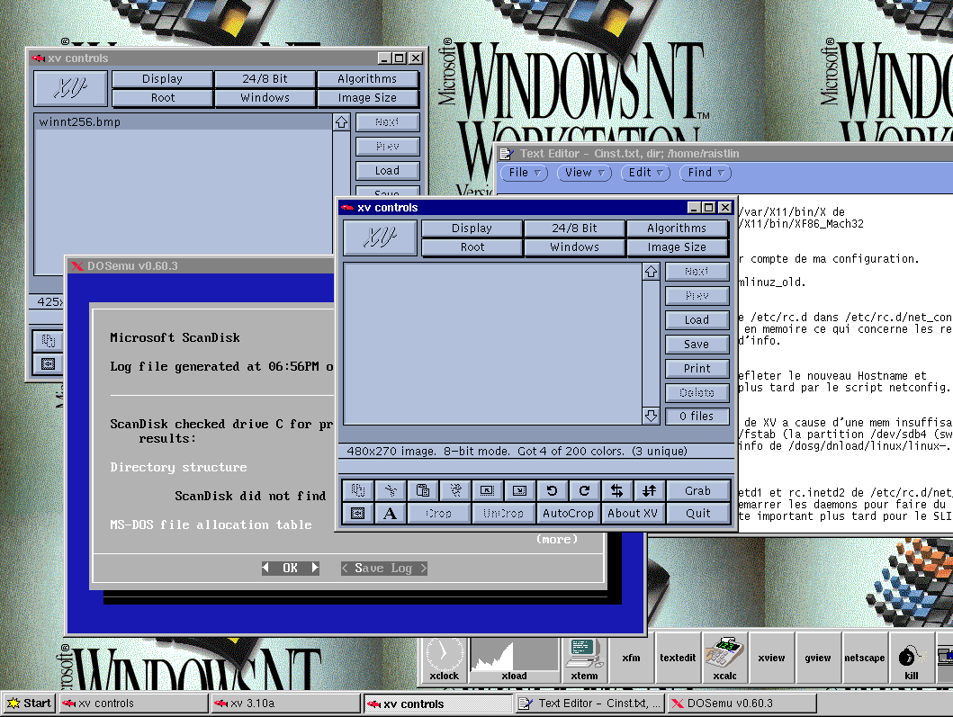Image resolution: width=953 pixels, height=717 pixels.
Task: Click the reduce image size 10% icon
Action: tap(488, 490)
